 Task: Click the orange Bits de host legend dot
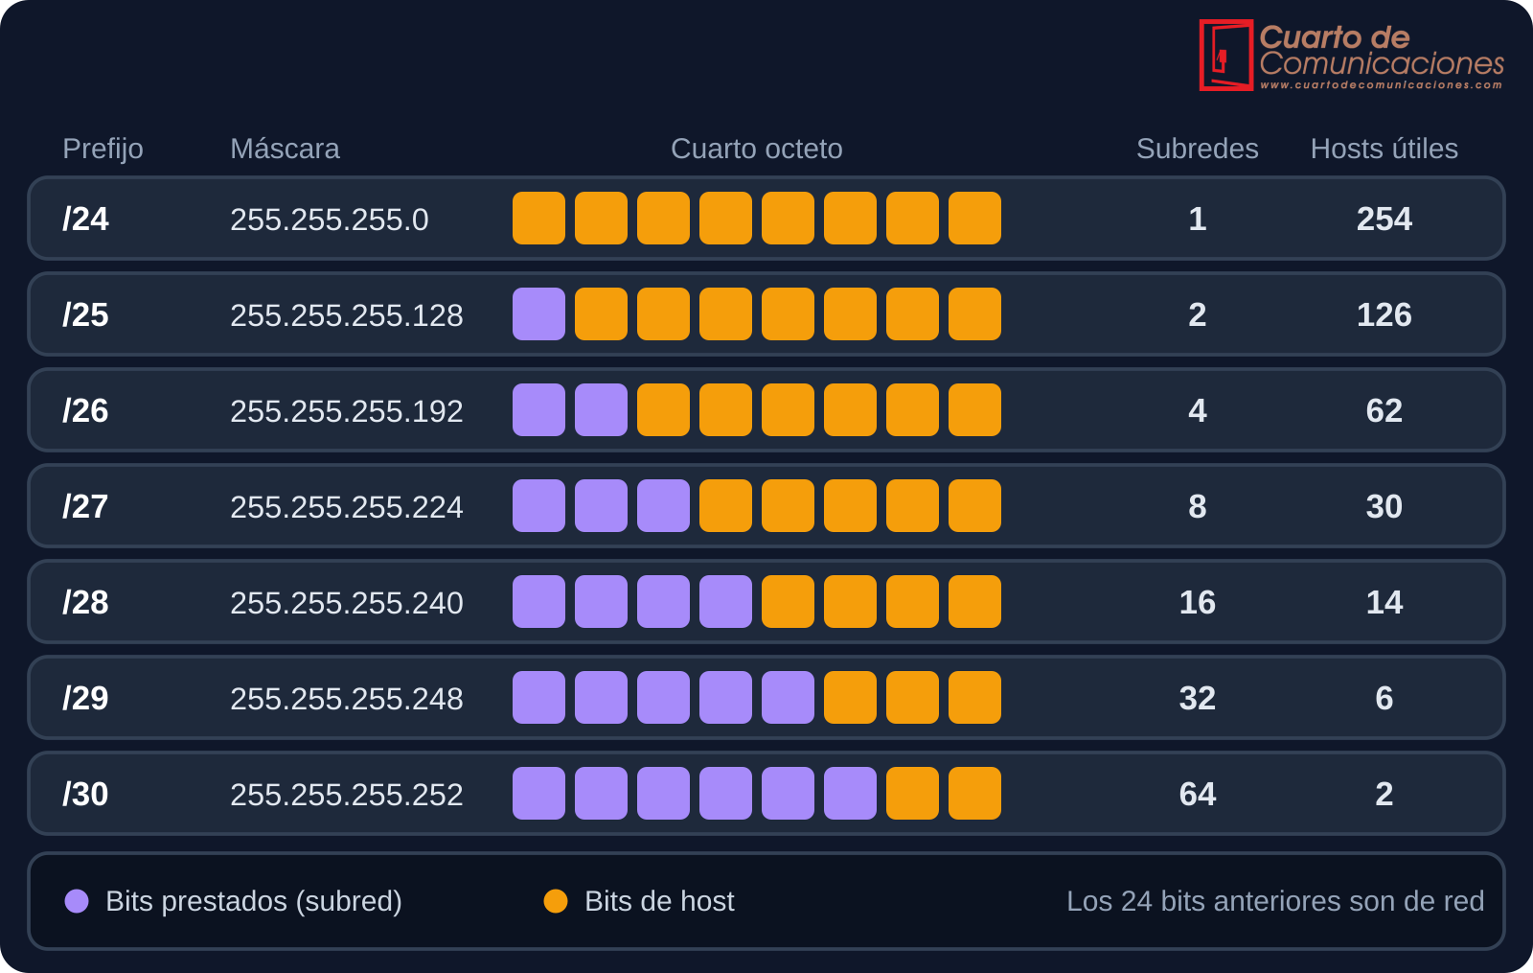point(556,901)
